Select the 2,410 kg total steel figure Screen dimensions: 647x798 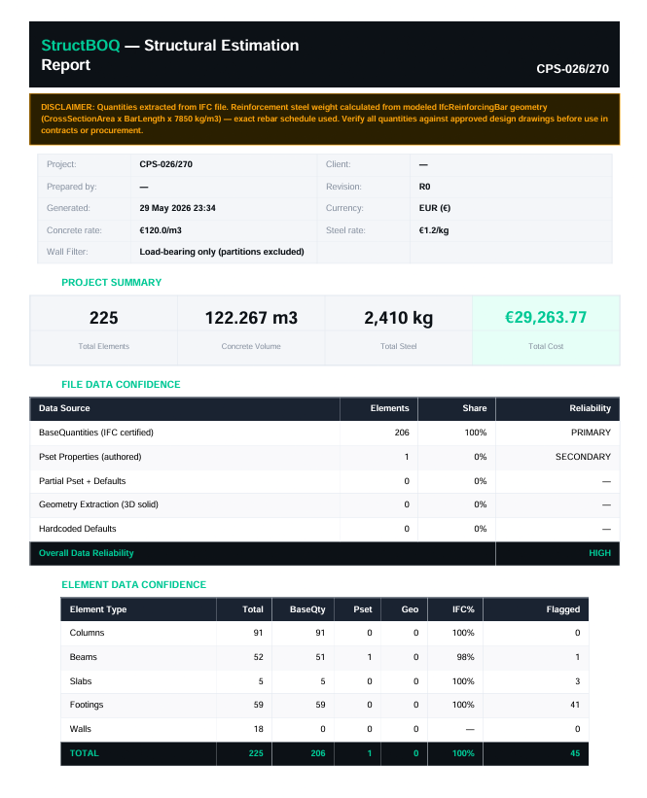398,318
